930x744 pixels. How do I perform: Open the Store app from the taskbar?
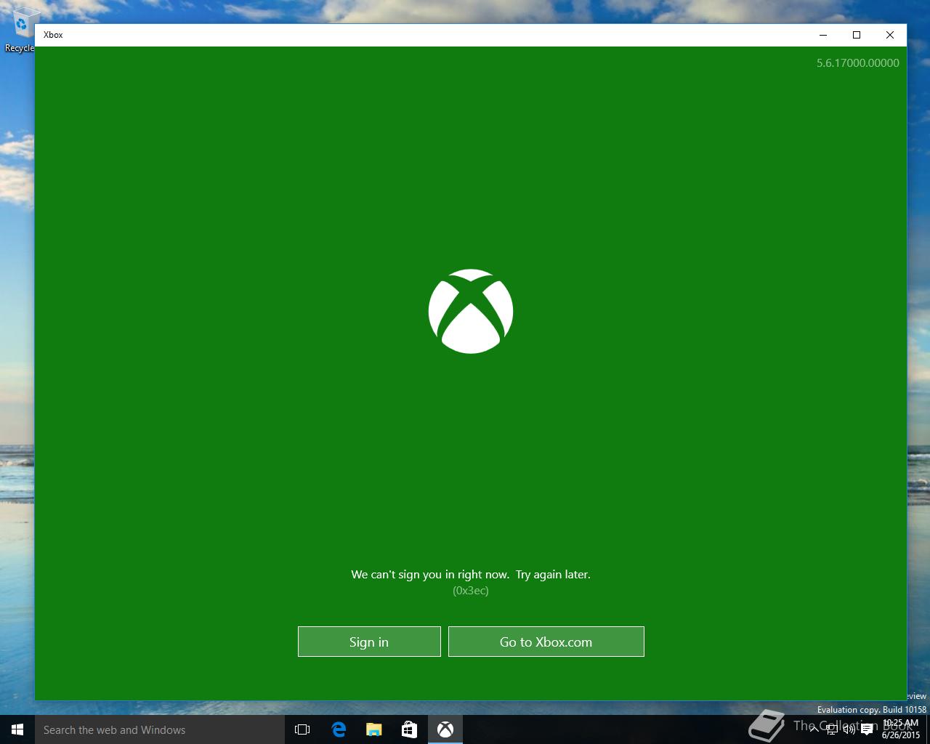pyautogui.click(x=410, y=729)
